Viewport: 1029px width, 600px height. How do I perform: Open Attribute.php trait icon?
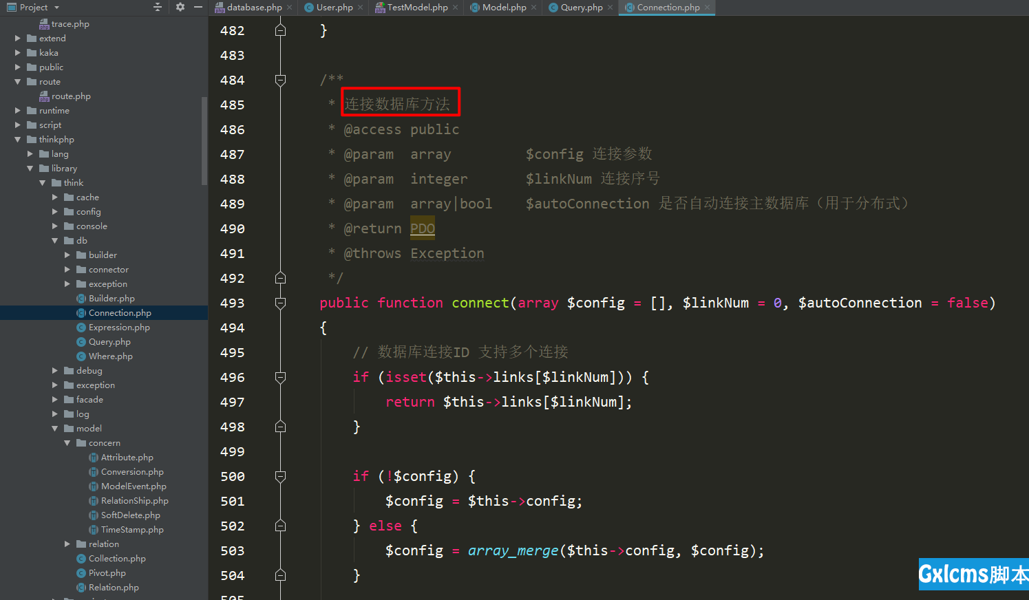tap(94, 458)
